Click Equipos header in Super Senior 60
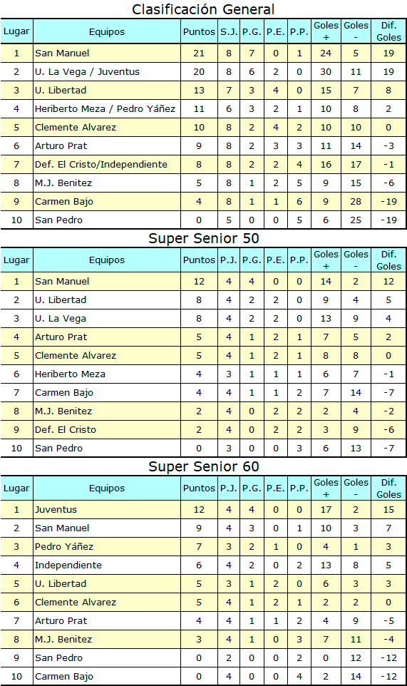407x686 pixels. pyautogui.click(x=107, y=488)
